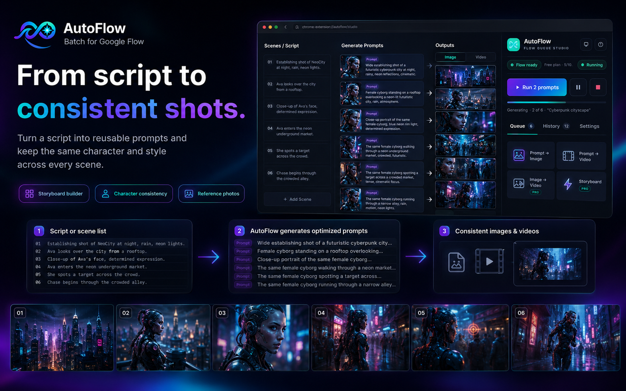Viewport: 626px width, 391px height.
Task: Open the 'Female cyborg standing on a rooftop' prompt card
Action: [x=382, y=93]
